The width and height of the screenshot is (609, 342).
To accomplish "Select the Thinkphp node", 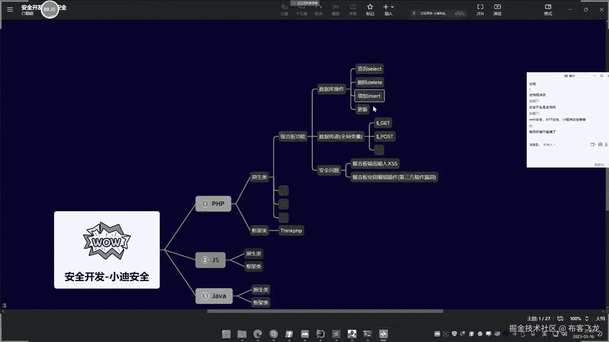I will point(291,231).
